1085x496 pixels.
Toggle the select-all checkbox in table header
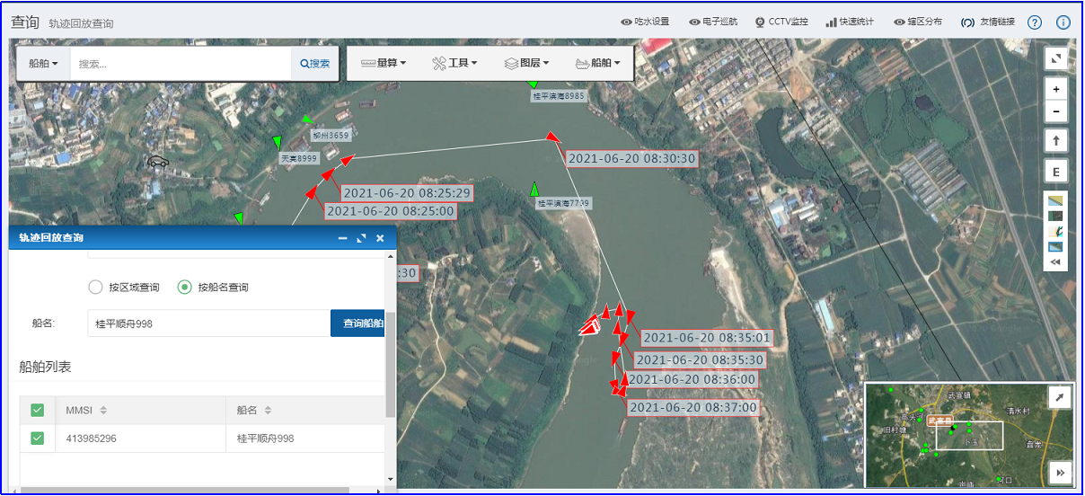[x=37, y=410]
